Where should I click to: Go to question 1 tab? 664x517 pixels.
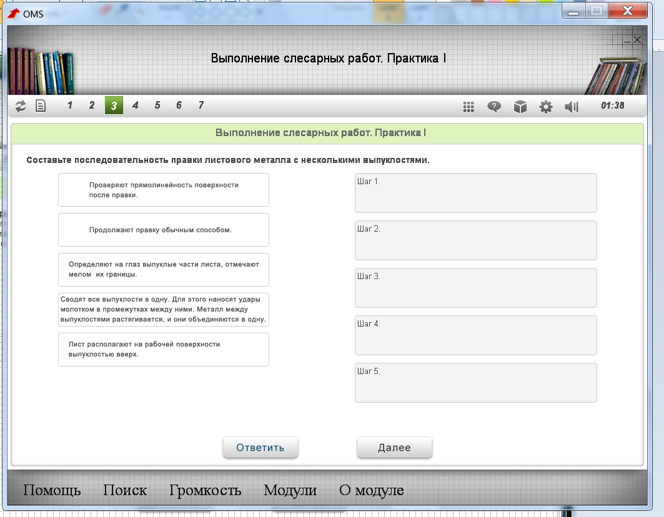coord(70,106)
